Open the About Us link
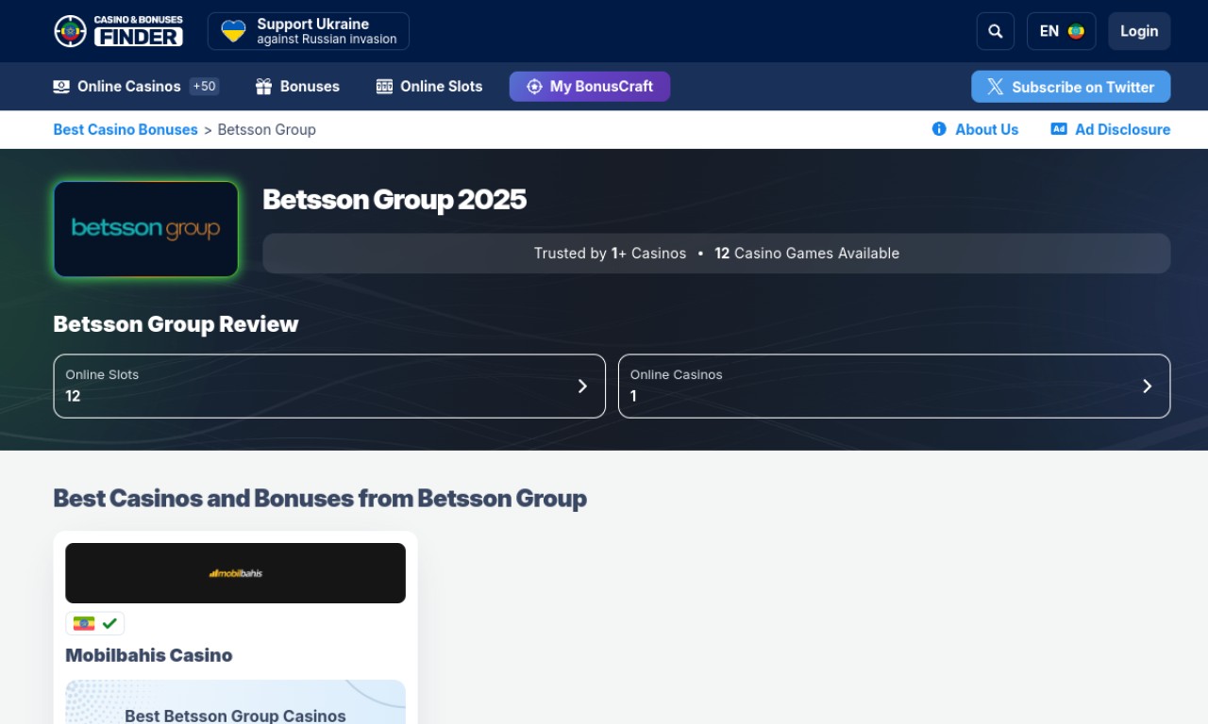Screen dimensions: 1208x724 point(986,129)
